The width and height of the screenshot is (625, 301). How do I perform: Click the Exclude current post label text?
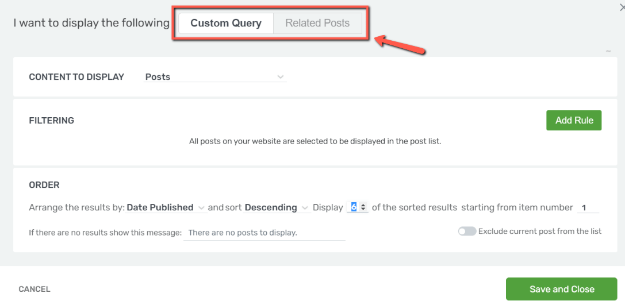pyautogui.click(x=540, y=231)
